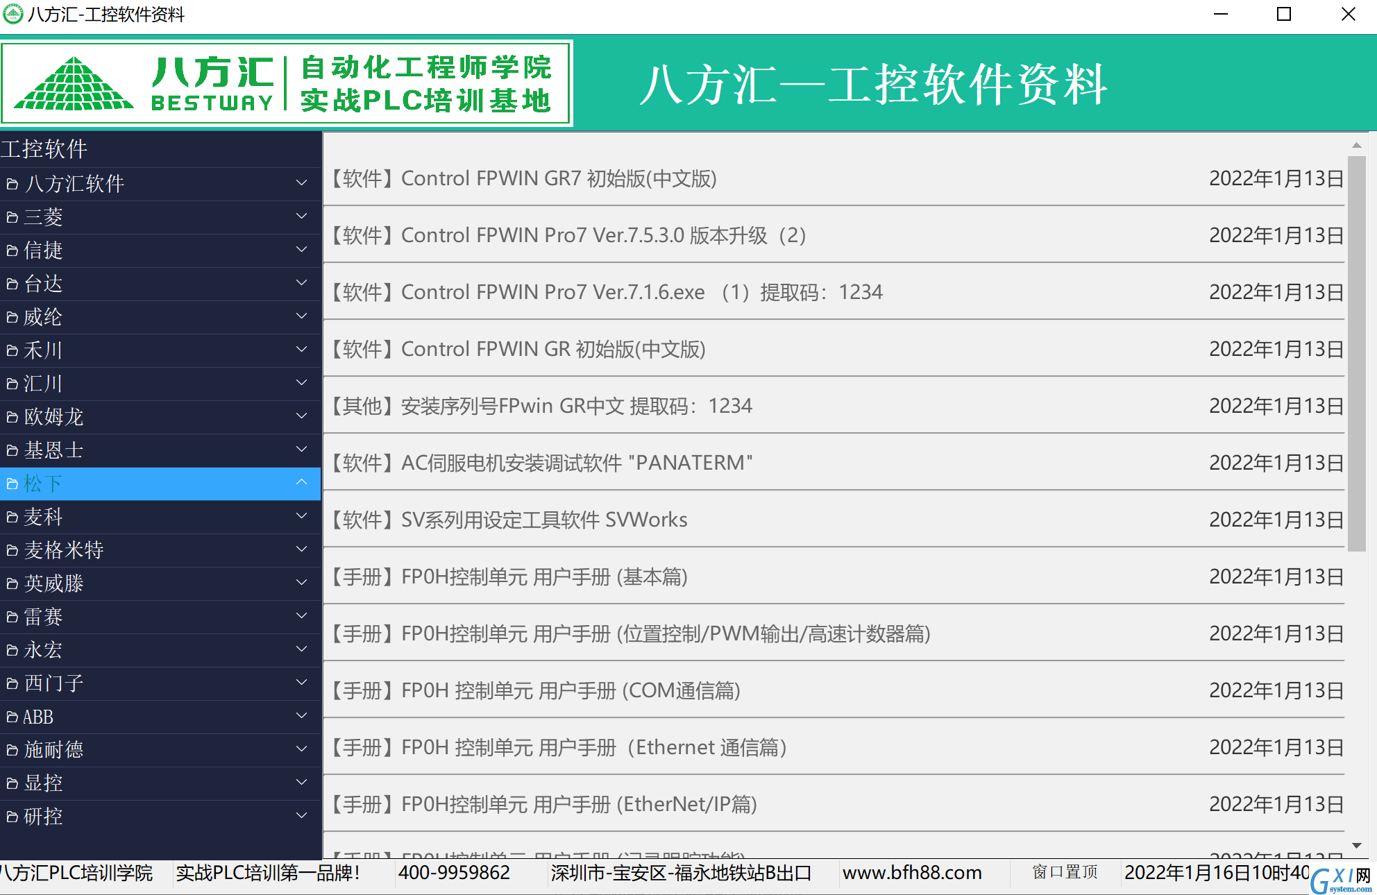Click the folder icon beside 松下
Screen dimensions: 1377x895
12,484
